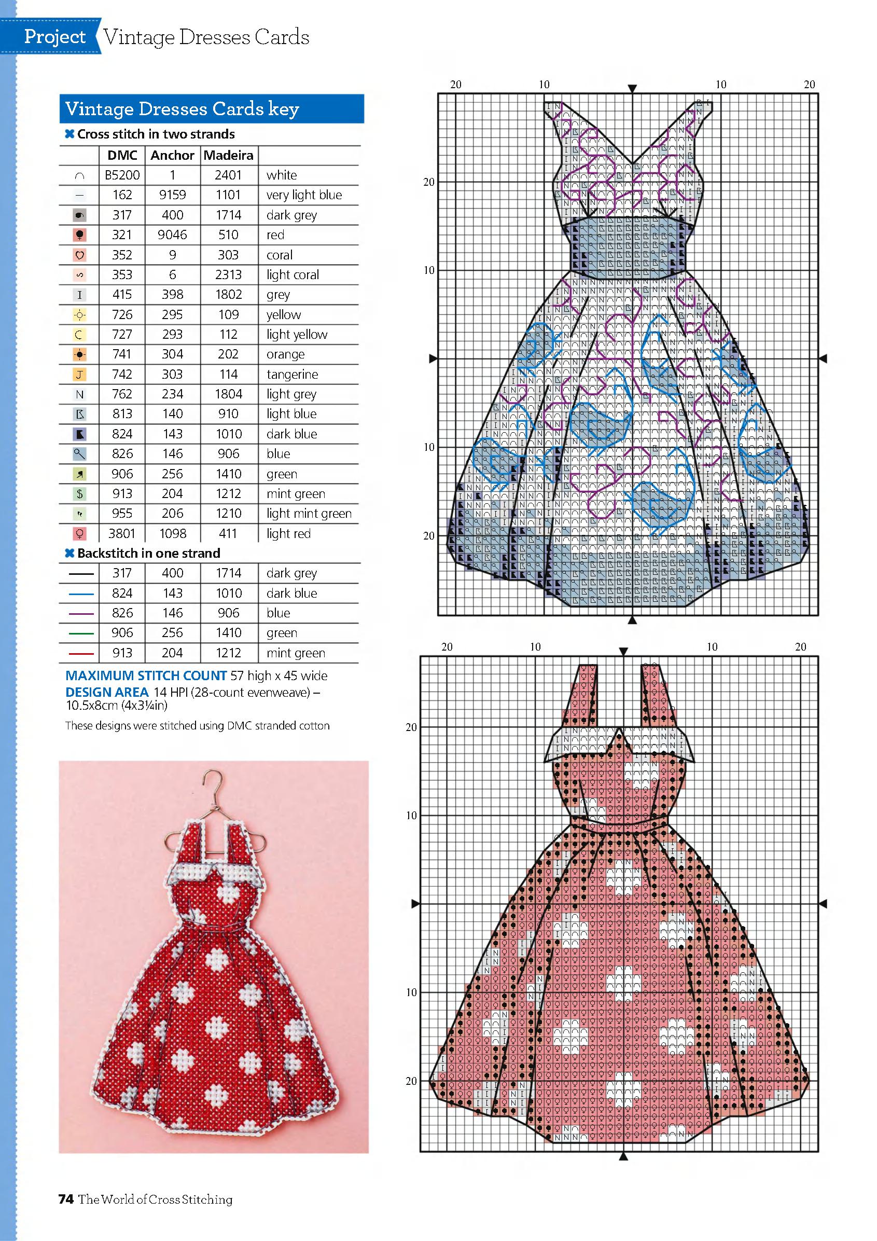Viewport: 877px width, 1241px height.
Task: Select the orange 741 symbol swatch
Action: coord(79,354)
